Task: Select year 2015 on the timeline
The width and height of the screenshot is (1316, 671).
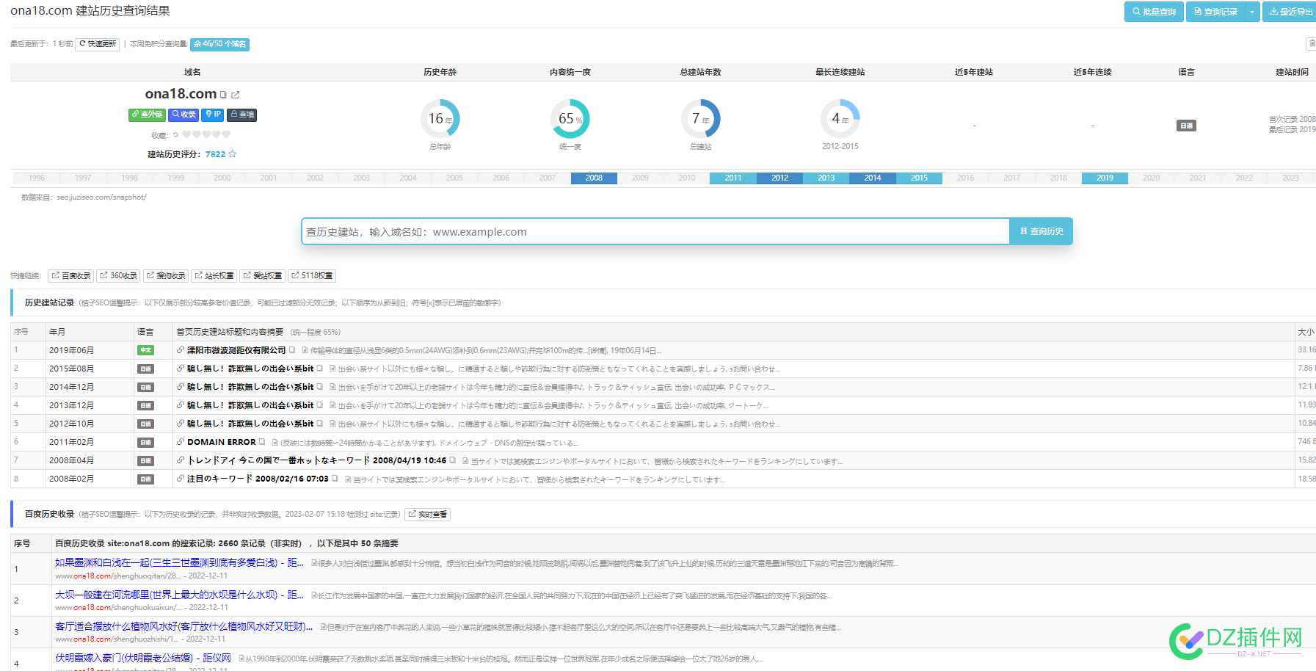Action: pos(919,178)
